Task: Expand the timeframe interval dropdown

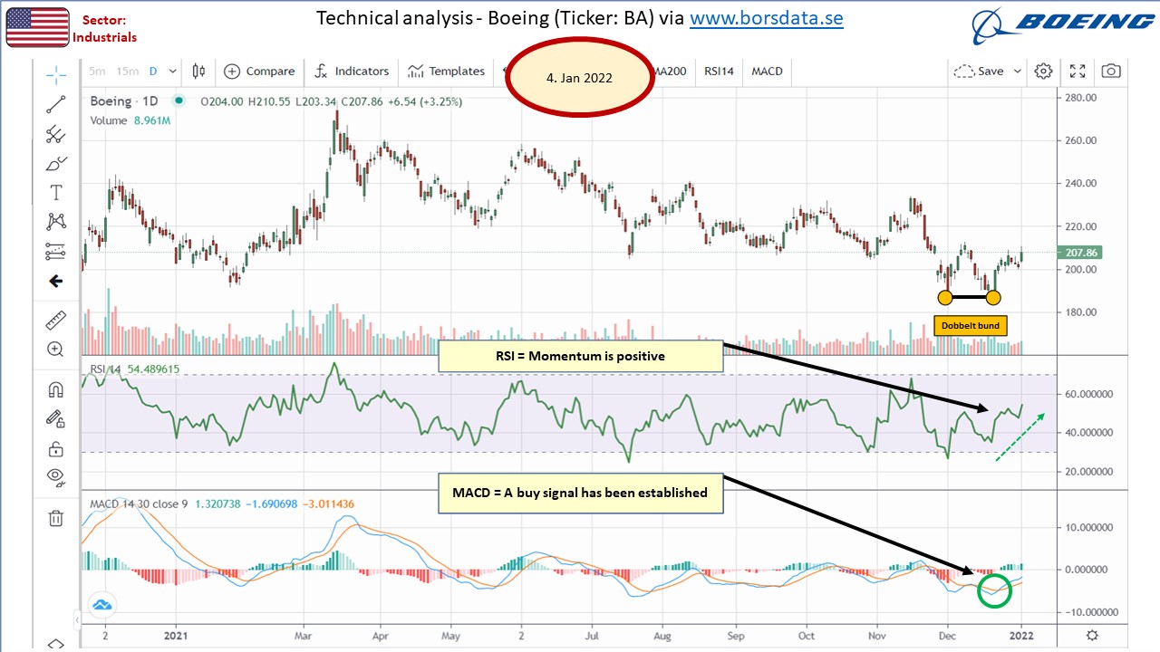Action: 173,71
